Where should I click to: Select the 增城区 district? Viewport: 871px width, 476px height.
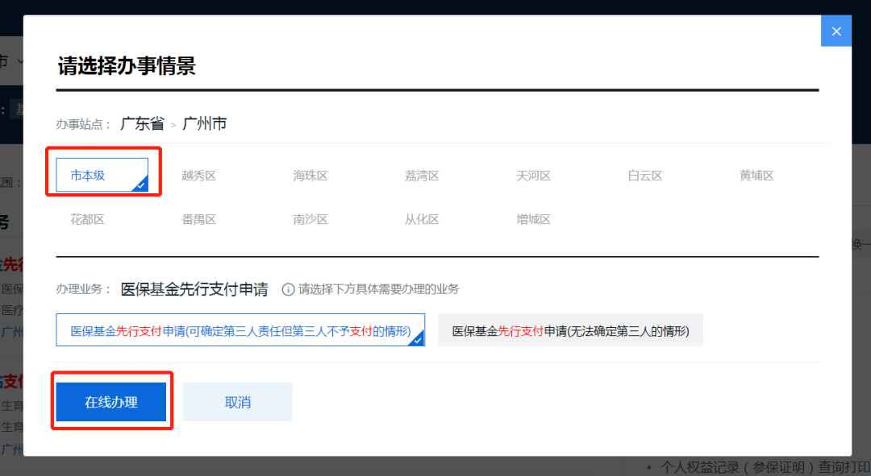tap(533, 219)
